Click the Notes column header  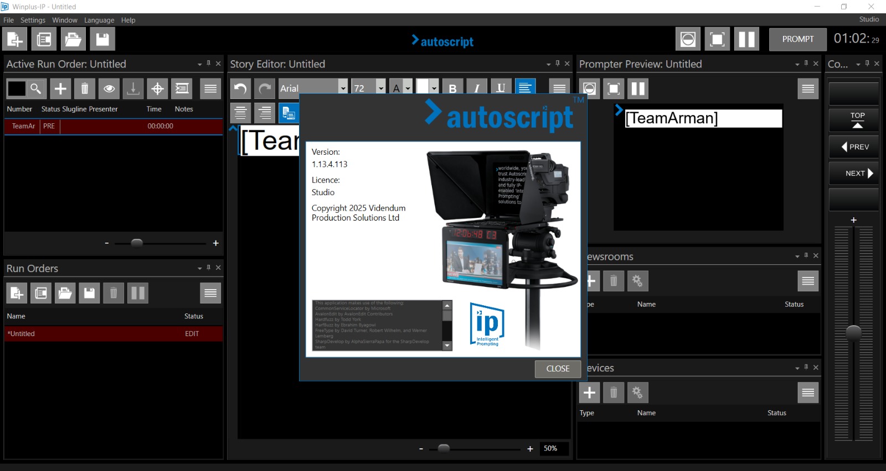tap(184, 109)
